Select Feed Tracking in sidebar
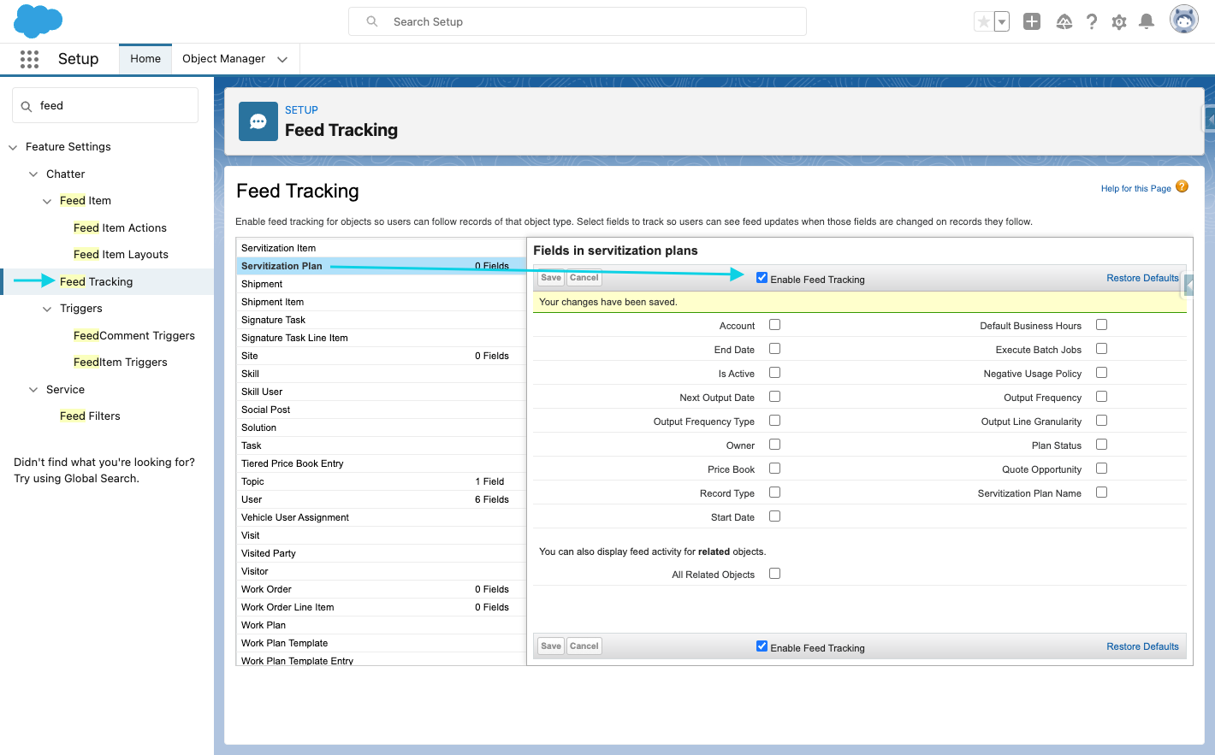Viewport: 1215px width, 755px height. click(96, 282)
